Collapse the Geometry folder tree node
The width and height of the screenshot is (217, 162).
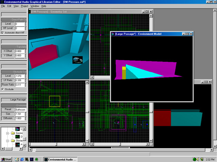coord(7,133)
